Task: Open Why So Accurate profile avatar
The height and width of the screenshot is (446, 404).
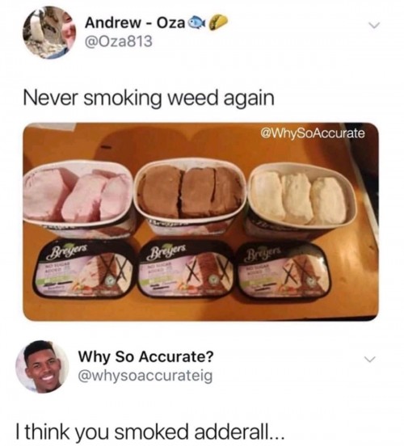Action: point(42,367)
